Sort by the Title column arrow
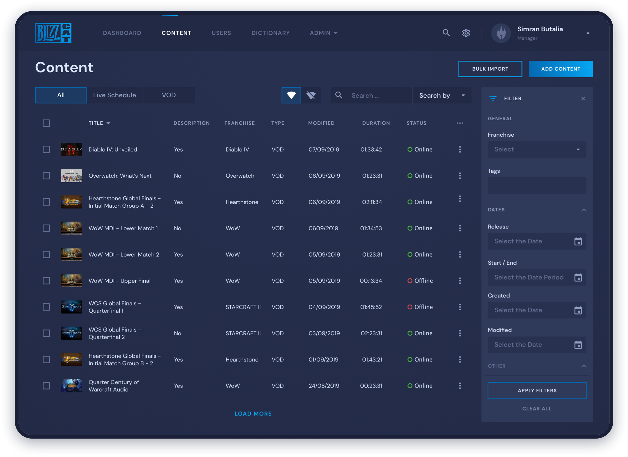Screen dimensions: 628x457 click(108, 123)
